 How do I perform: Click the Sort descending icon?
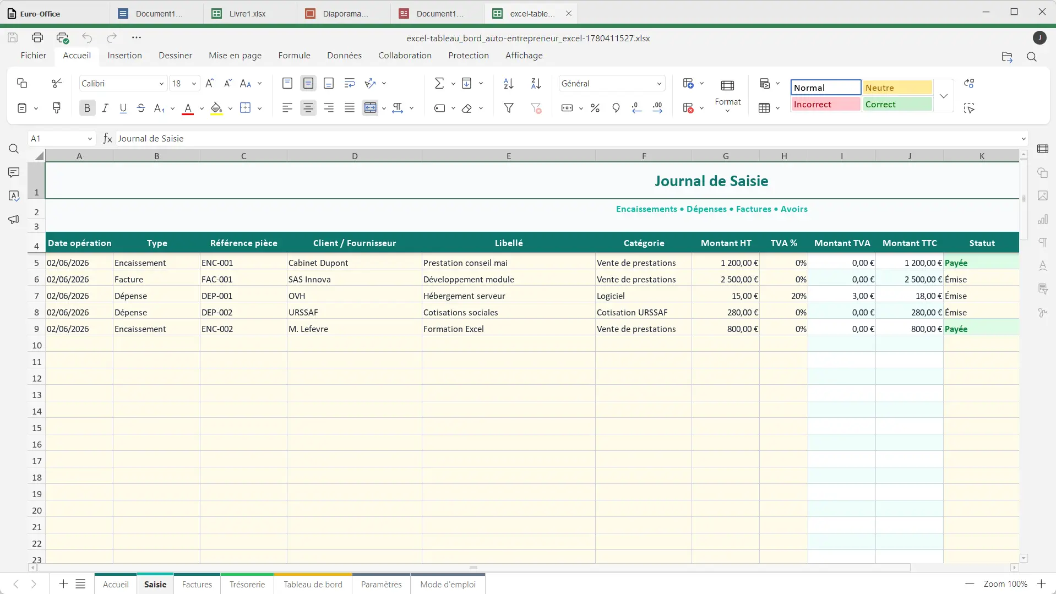tap(536, 83)
